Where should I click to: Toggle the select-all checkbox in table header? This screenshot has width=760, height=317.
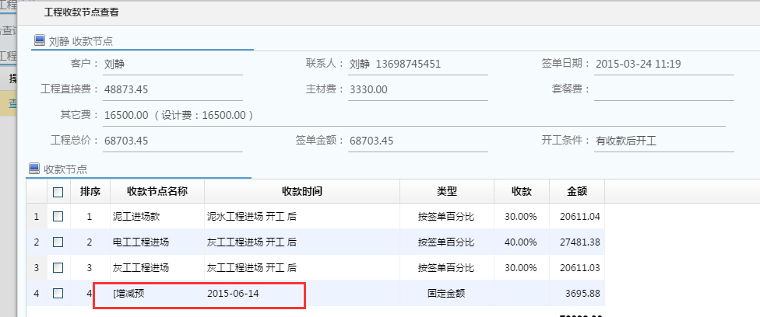coord(58,192)
